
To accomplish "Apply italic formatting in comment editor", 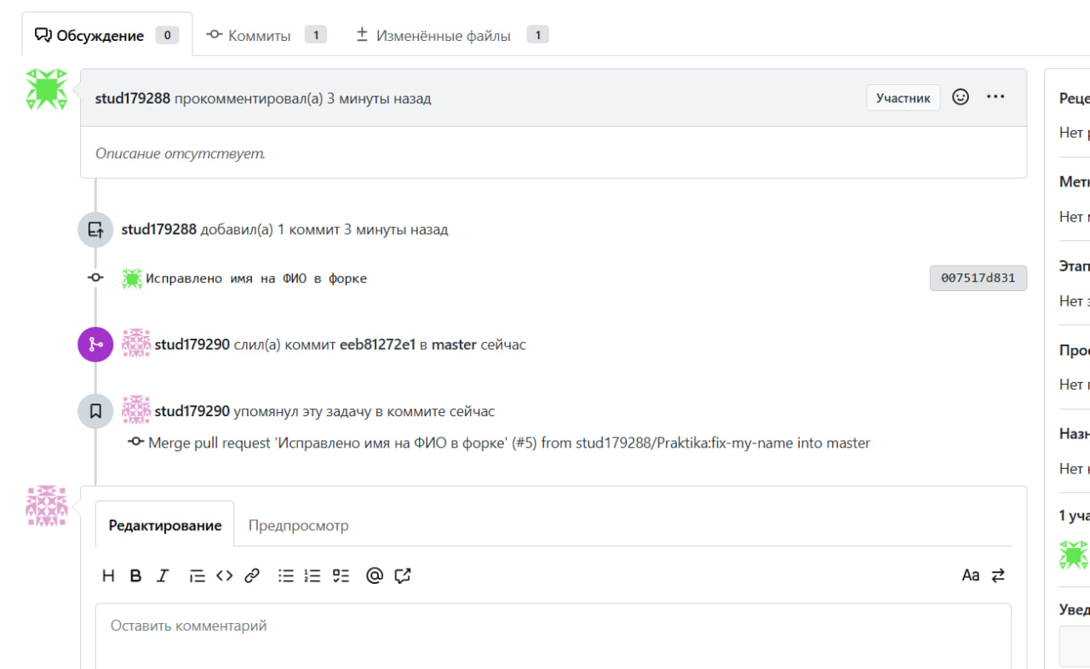I will 163,575.
